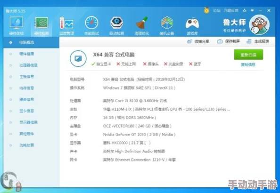Open the skin/download icon in title bar
Screen dimensions: 280x193
click(245, 10)
